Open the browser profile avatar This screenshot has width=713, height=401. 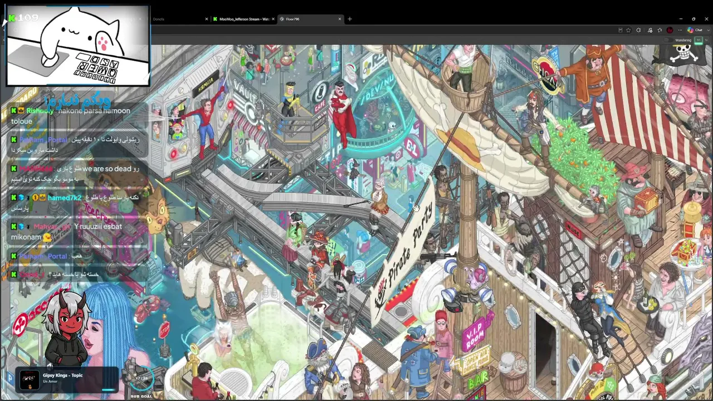coord(670,30)
